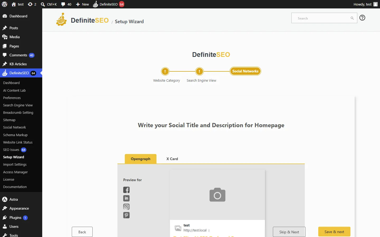Click the test site name in preview

coord(187,225)
